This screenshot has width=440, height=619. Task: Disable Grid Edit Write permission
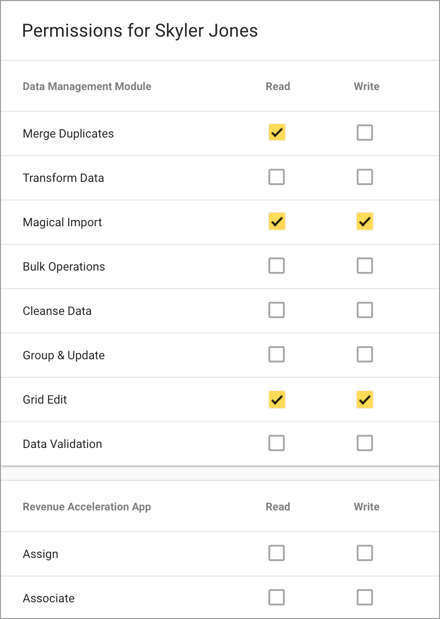365,400
